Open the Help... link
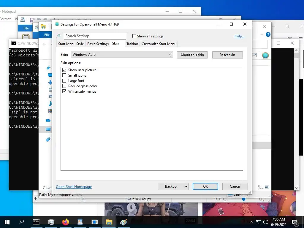 tap(240, 36)
